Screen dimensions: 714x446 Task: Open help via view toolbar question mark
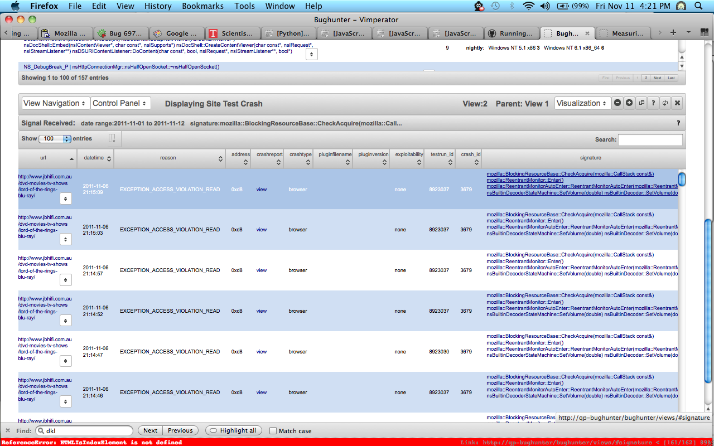point(653,103)
